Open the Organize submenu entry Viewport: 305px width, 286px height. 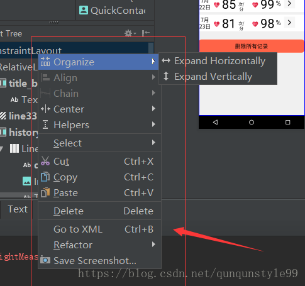click(x=98, y=62)
